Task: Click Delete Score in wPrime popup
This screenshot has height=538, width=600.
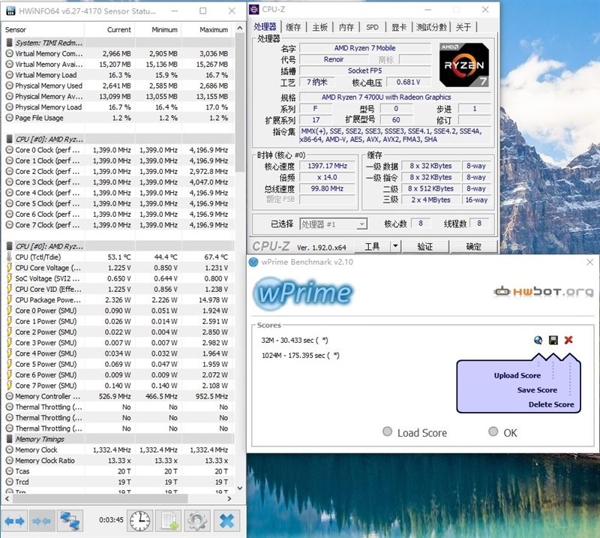Action: coord(551,404)
